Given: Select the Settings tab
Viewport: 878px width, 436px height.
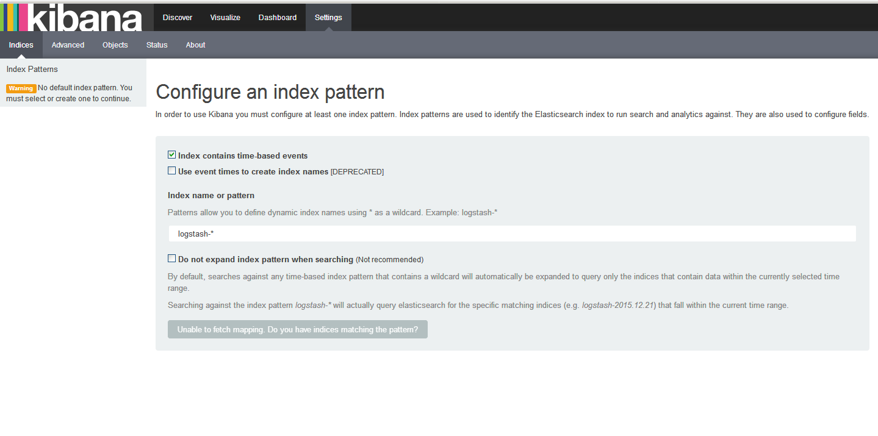Looking at the screenshot, I should pos(328,18).
